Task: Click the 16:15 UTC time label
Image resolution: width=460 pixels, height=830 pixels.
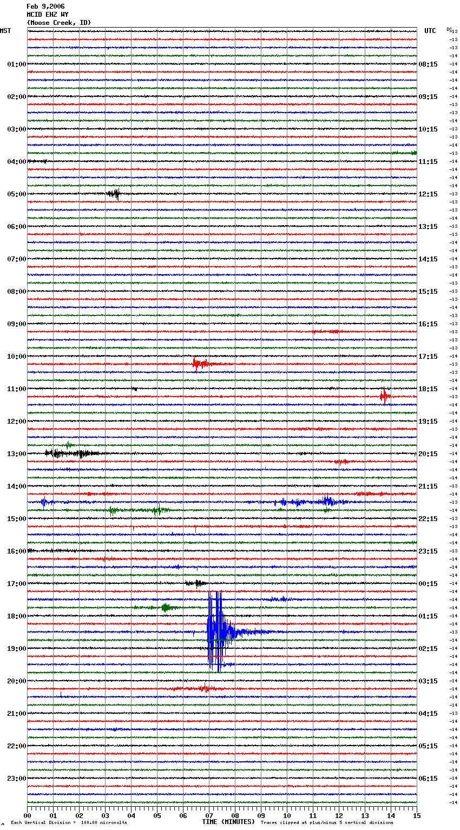Action: pos(428,324)
